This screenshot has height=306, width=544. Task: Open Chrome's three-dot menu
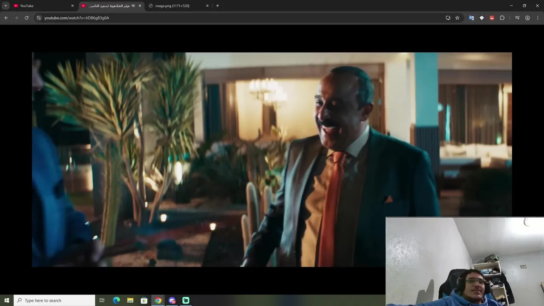click(538, 18)
